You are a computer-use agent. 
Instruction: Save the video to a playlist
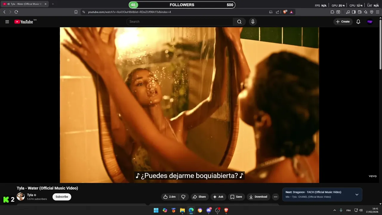(236, 197)
